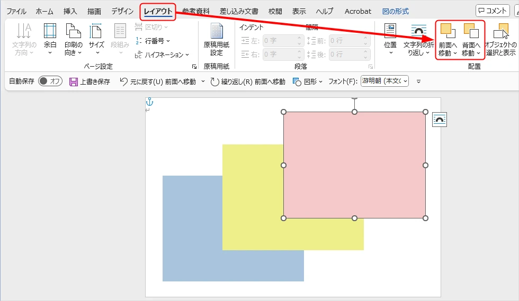
Task: Switch to the 差し込み文書 tab
Action: [x=239, y=11]
